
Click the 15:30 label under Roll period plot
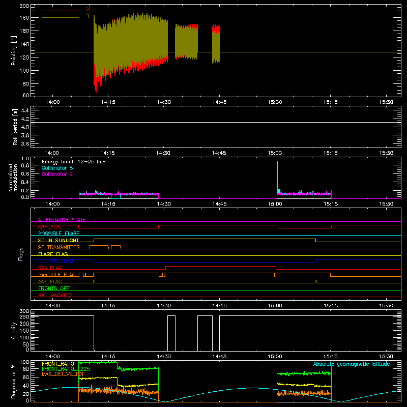tap(386, 153)
